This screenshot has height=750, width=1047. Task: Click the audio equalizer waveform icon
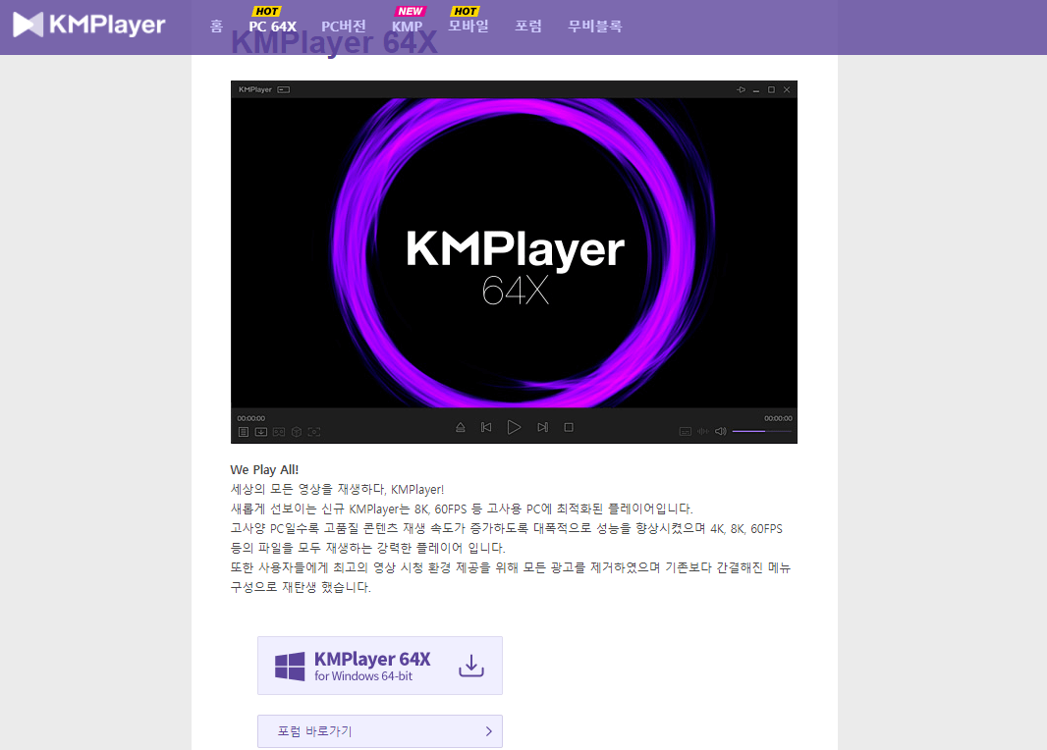click(x=703, y=432)
